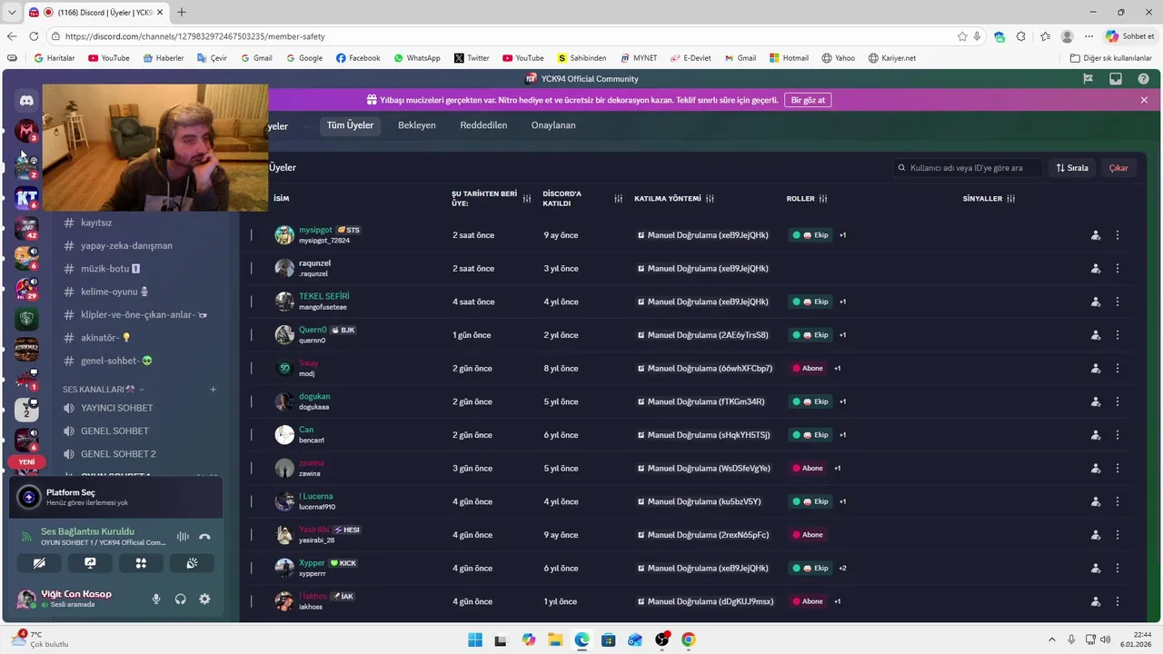Open more options for raqunzel row
Screen dimensions: 1163x654
1118,268
